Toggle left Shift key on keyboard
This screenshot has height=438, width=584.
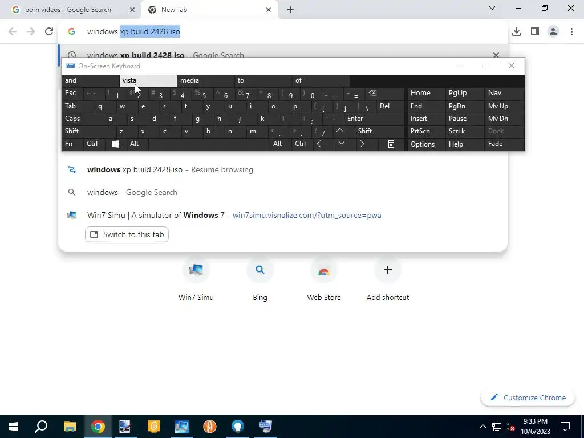pyautogui.click(x=88, y=131)
